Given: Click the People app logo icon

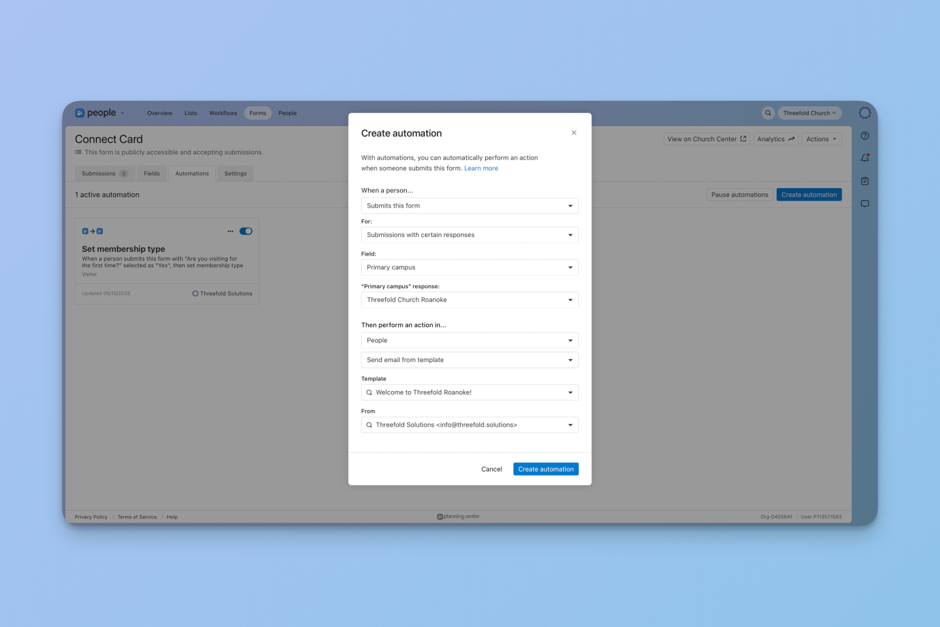Looking at the screenshot, I should pyautogui.click(x=80, y=113).
